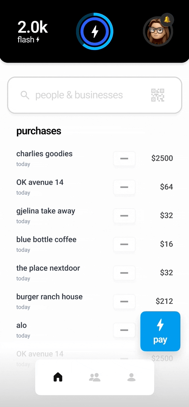Image resolution: width=189 pixels, height=407 pixels.
Task: Focus the people & businesses search field
Action: pos(95,95)
